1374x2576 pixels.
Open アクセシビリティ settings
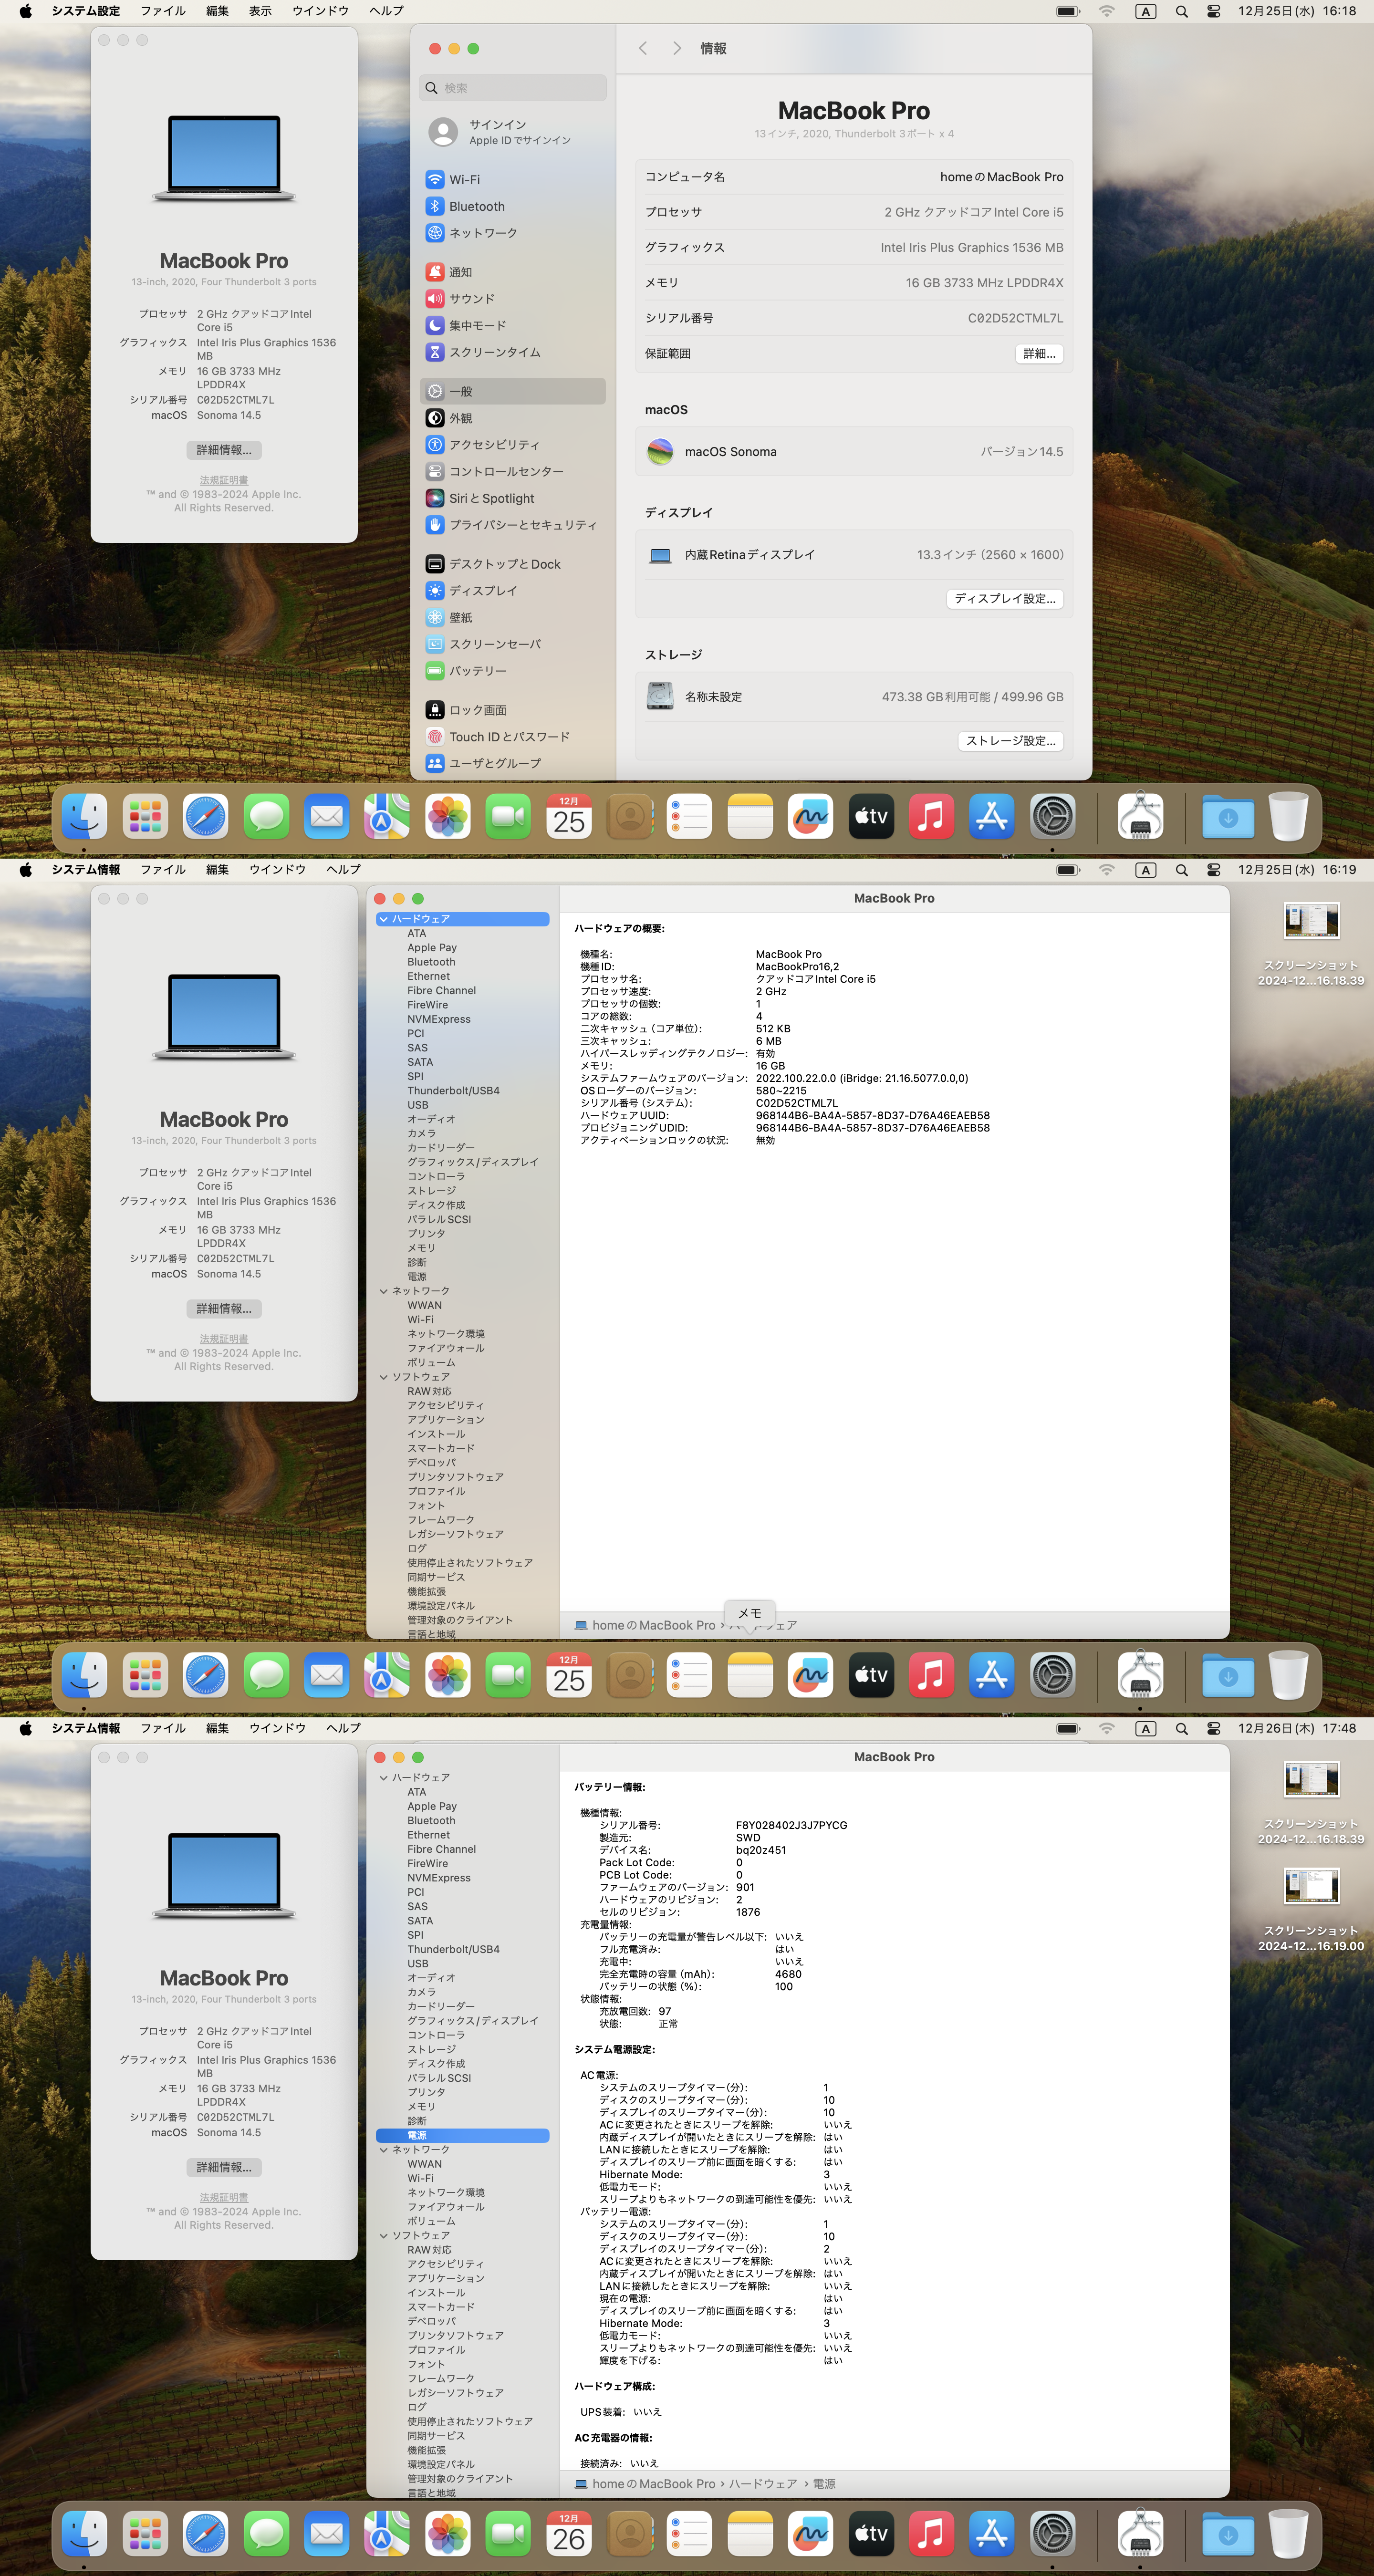(512, 445)
